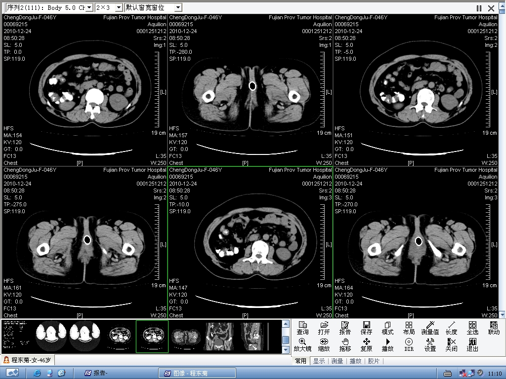Select the first chest scout thumbnail
Image resolution: width=506 pixels, height=379 pixels.
coord(51,336)
